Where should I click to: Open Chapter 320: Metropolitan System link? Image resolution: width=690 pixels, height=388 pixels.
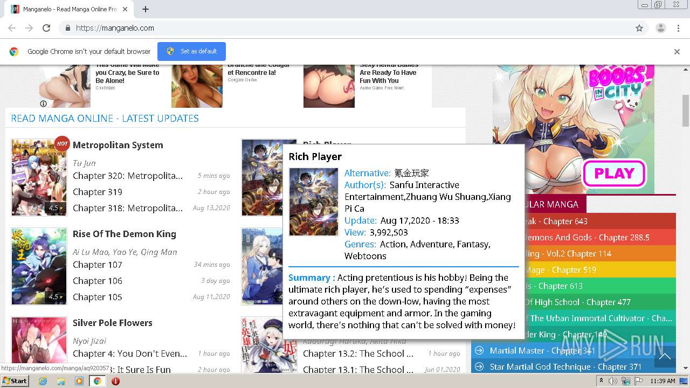[x=128, y=176]
